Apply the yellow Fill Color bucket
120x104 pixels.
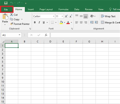61,22
